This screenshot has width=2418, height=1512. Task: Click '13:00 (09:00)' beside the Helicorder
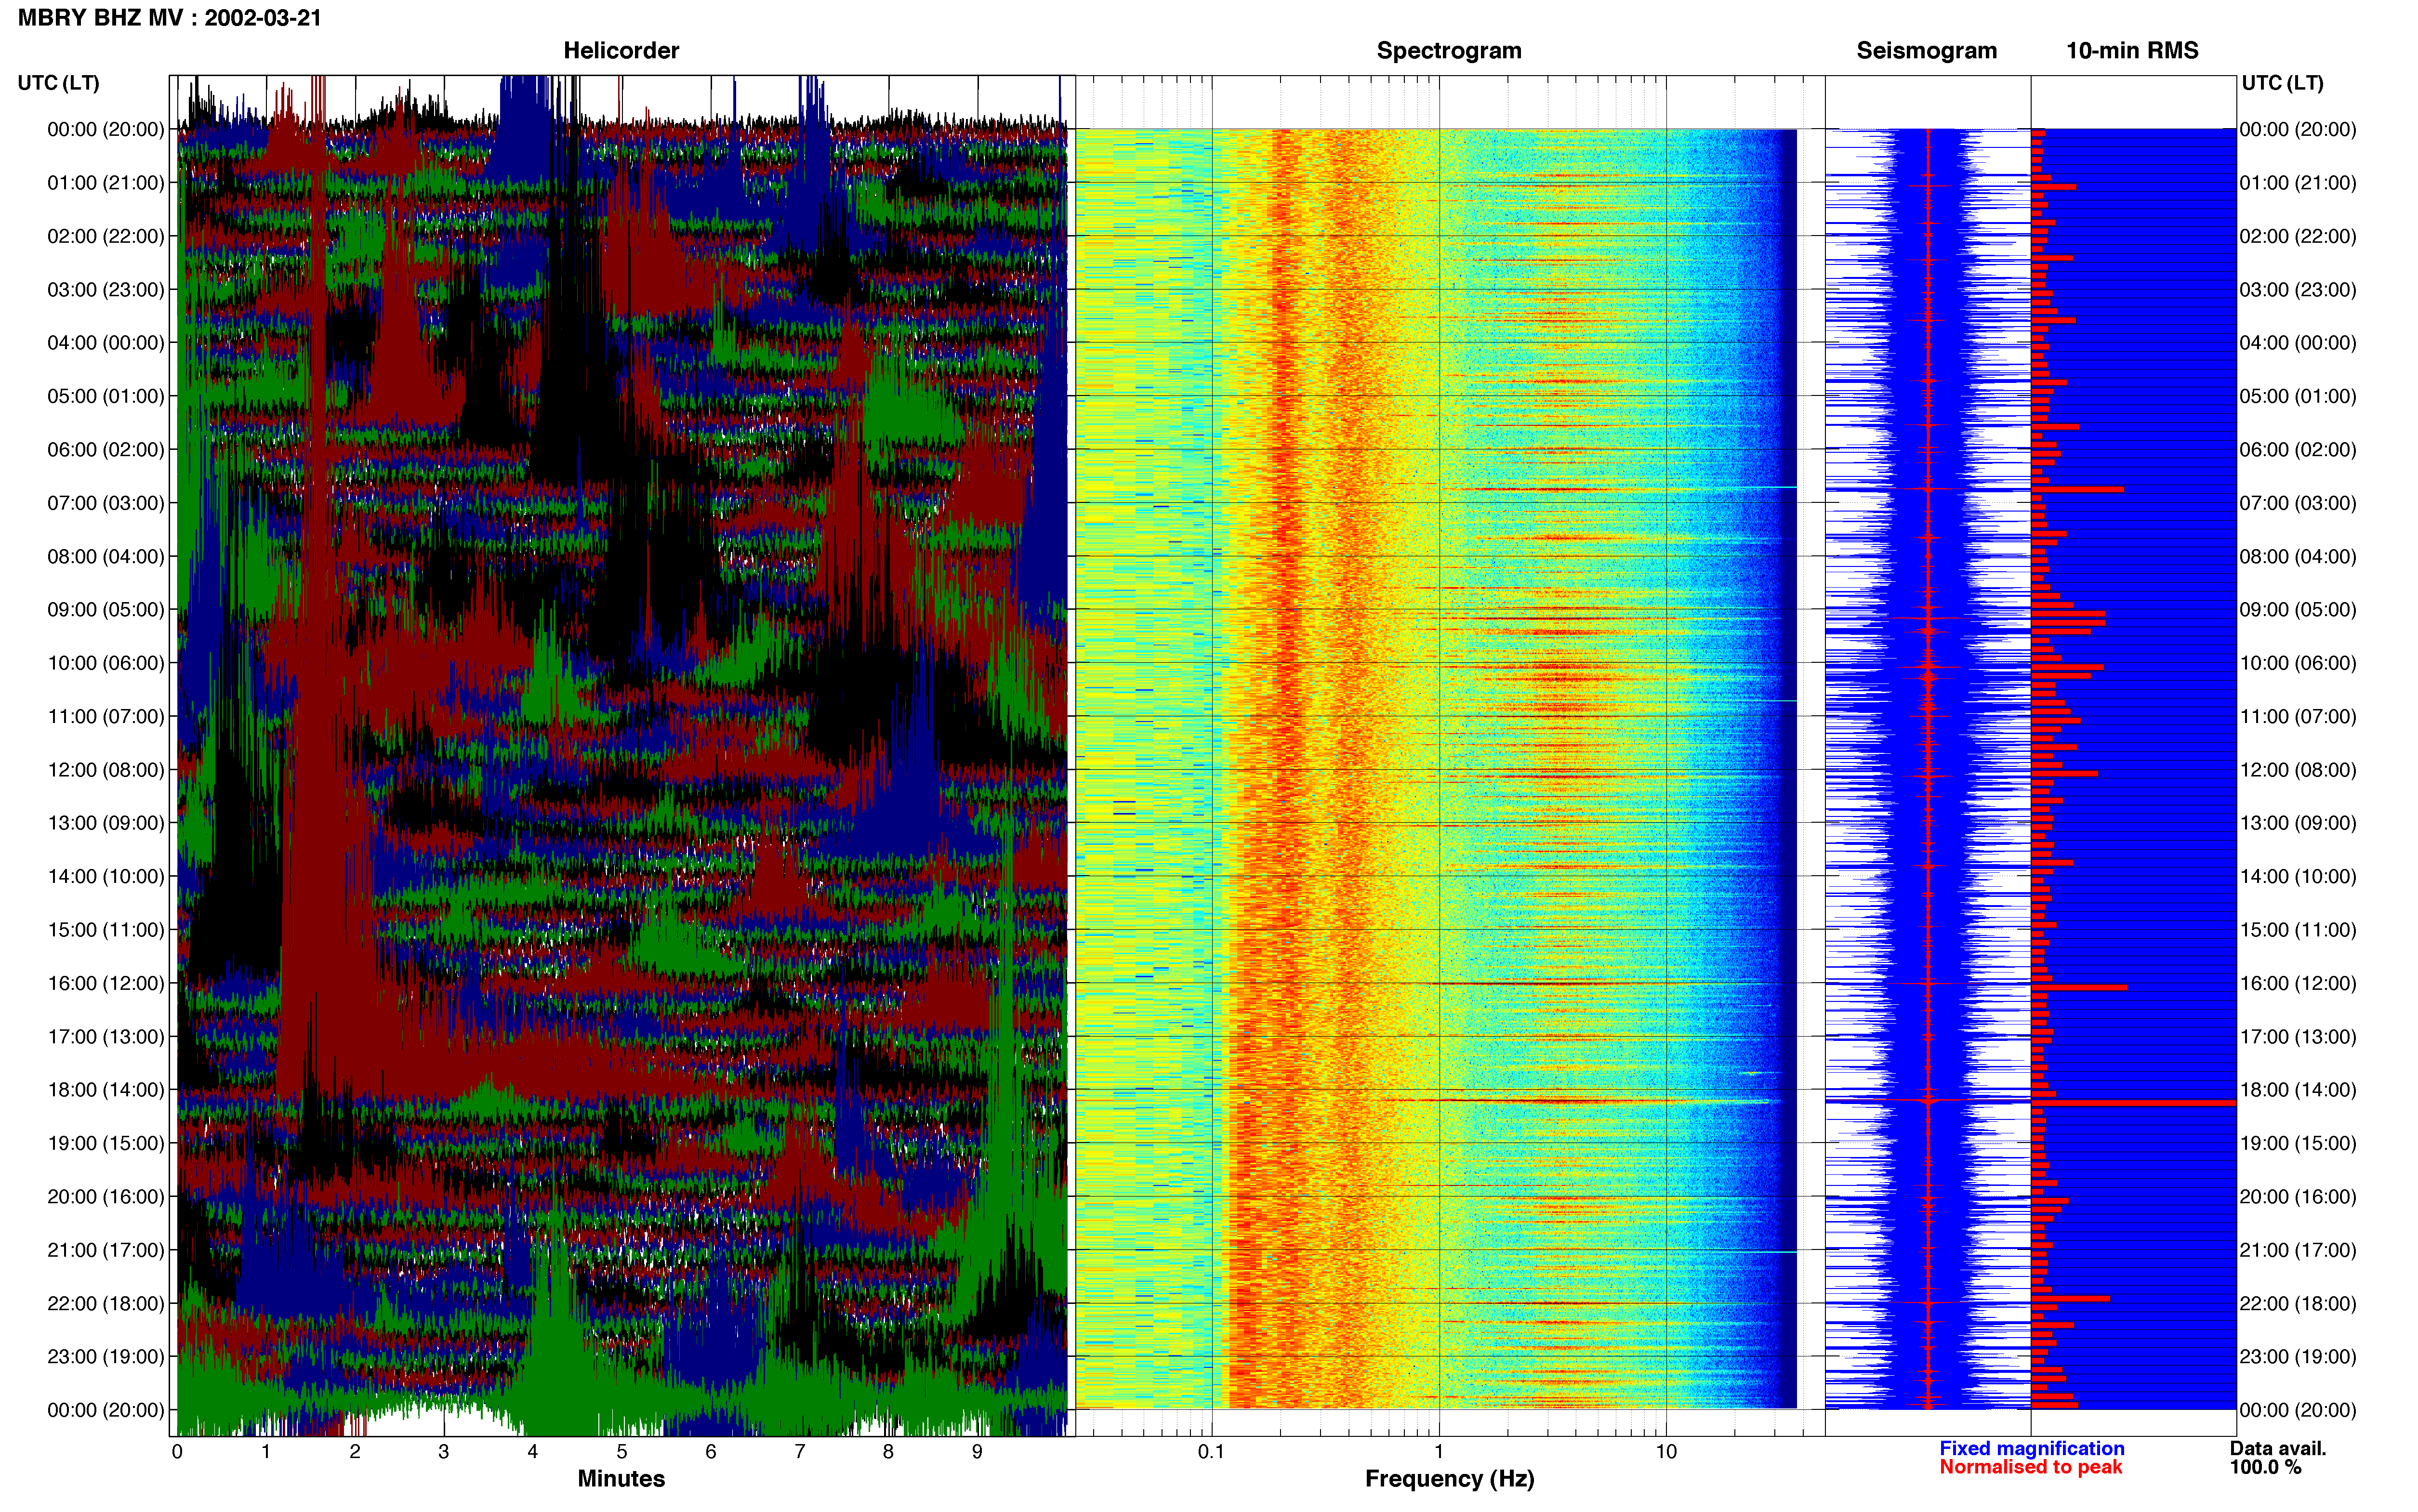[x=106, y=823]
